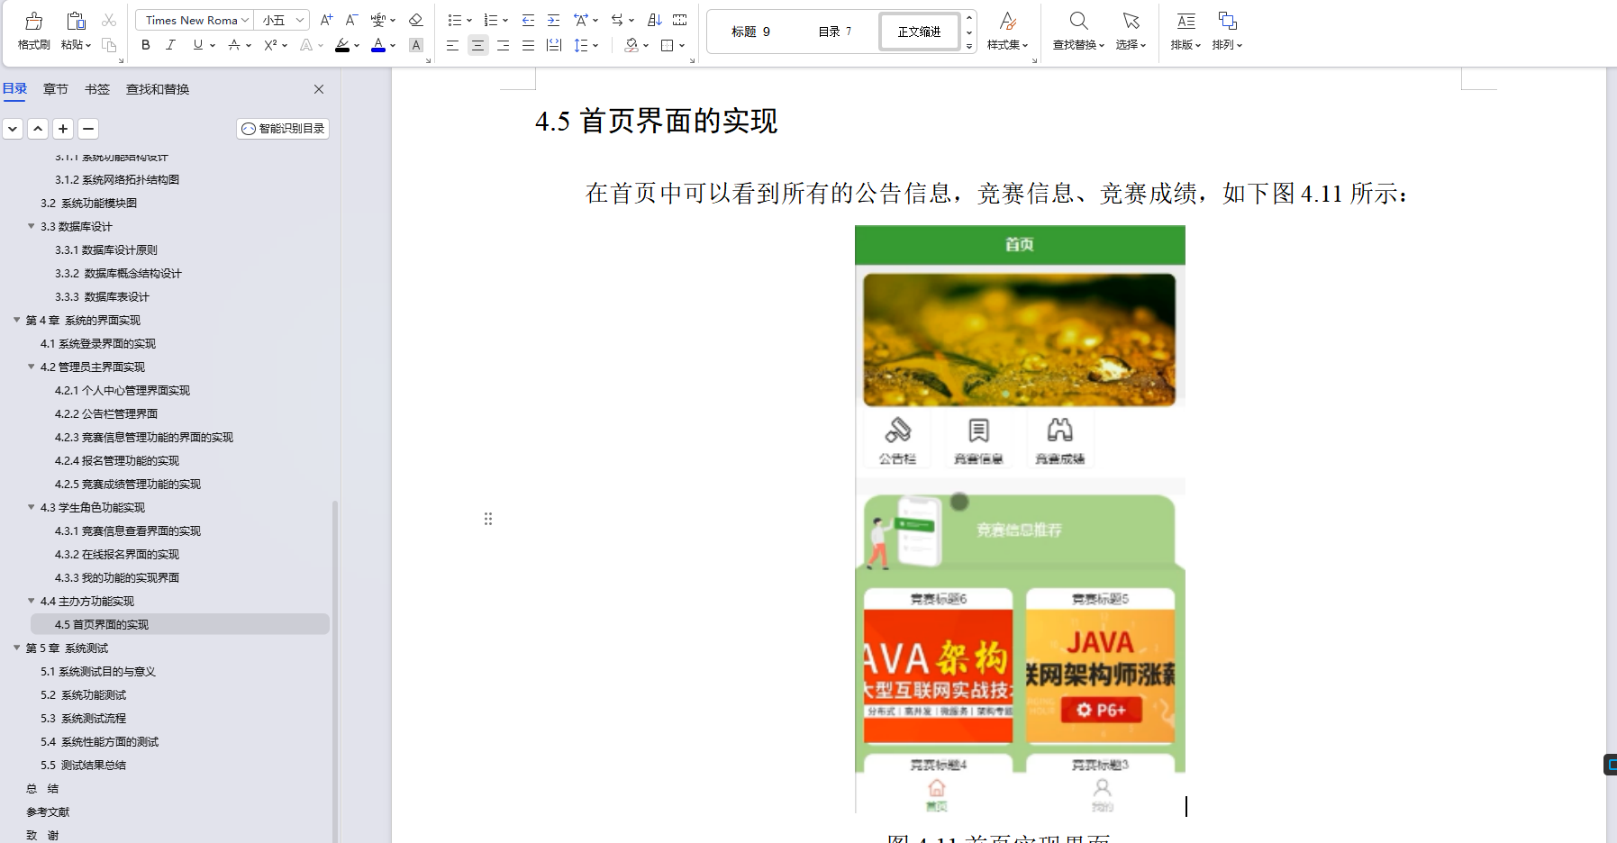Select the format painter (格式刷) tool
Viewport: 1617px width, 843px height.
coord(32,30)
